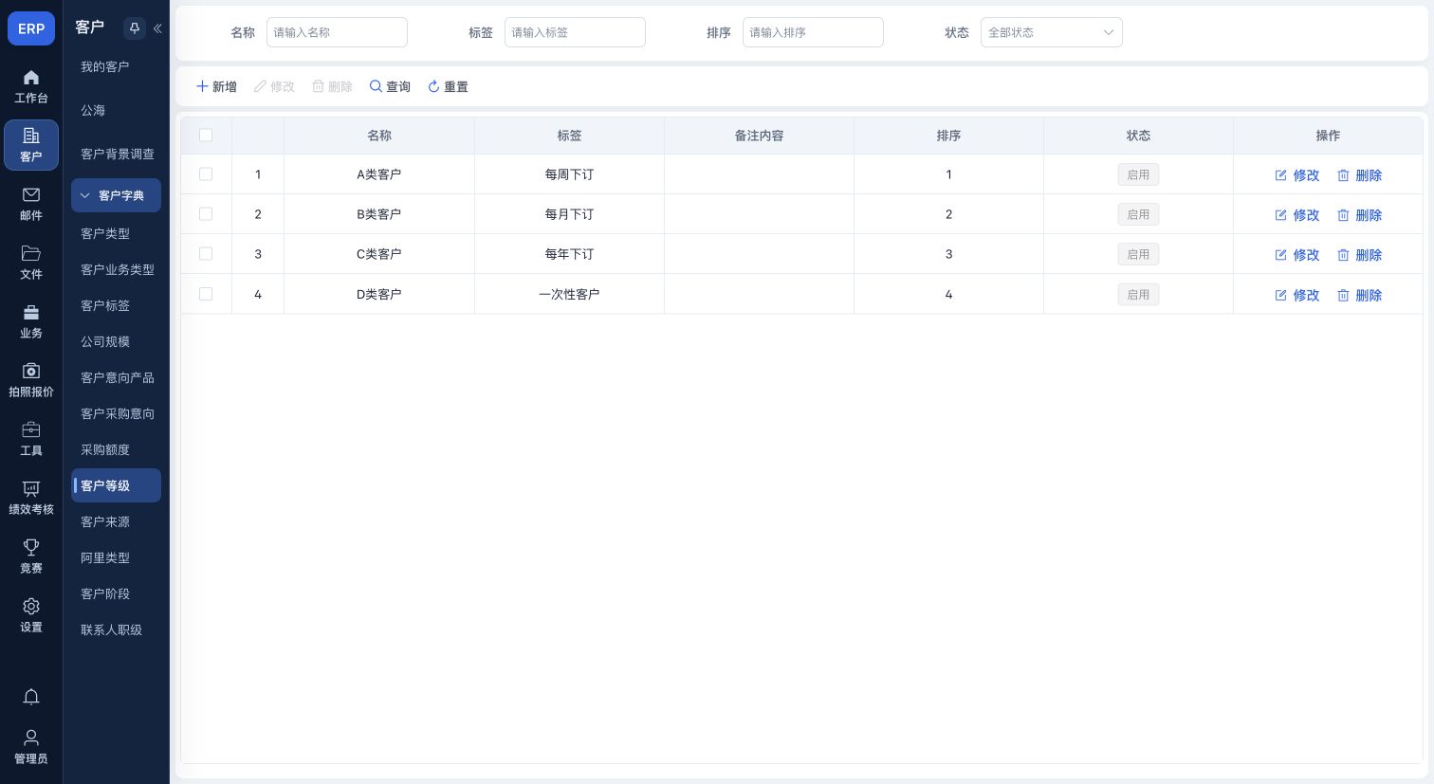
Task: Open the 工作台 home icon
Action: [31, 86]
